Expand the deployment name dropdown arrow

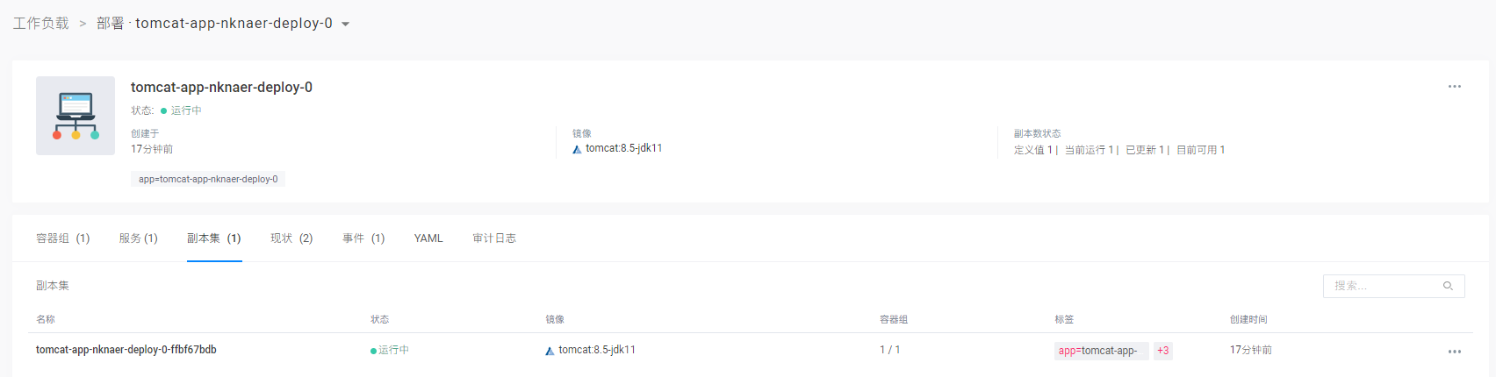(x=346, y=25)
